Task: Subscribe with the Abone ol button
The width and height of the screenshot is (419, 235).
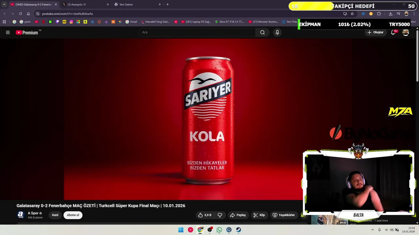Action: point(73,215)
